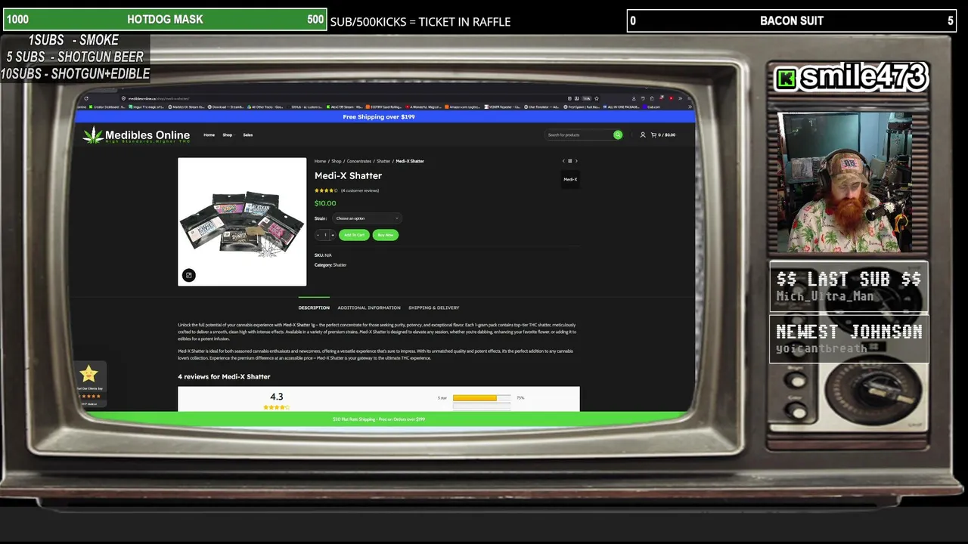
Task: Click the smile473 channel name overlay
Action: tap(852, 77)
